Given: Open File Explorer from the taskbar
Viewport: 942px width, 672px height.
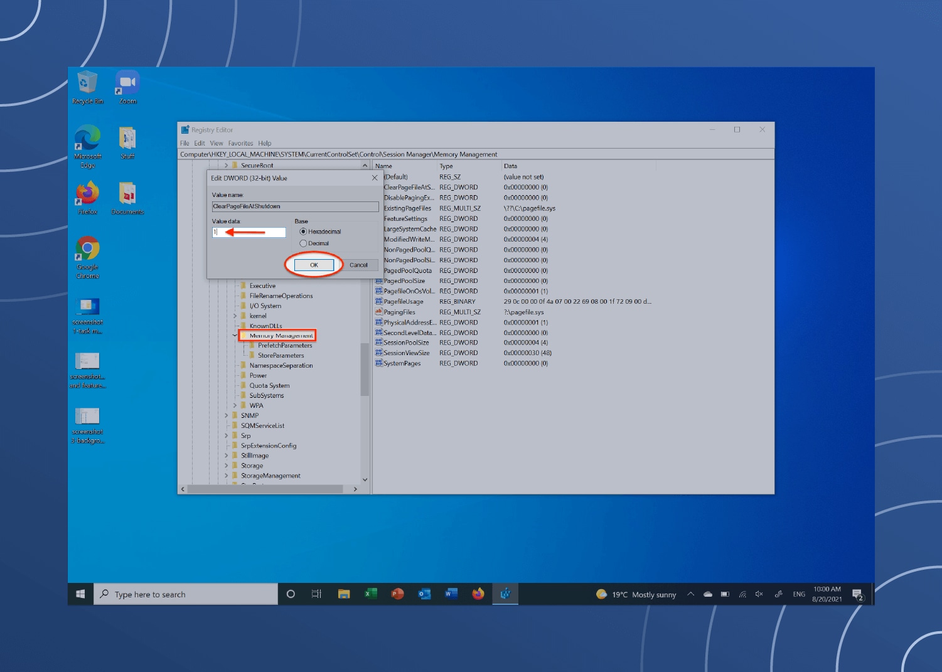Looking at the screenshot, I should click(343, 594).
